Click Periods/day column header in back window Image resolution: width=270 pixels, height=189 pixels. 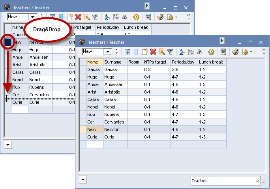tap(109, 27)
